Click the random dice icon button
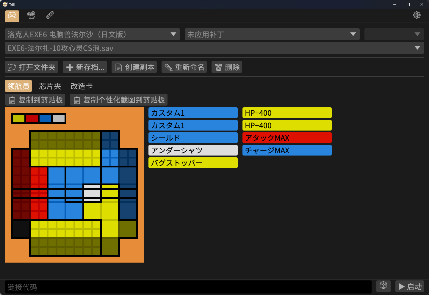429x295 pixels. tap(383, 286)
